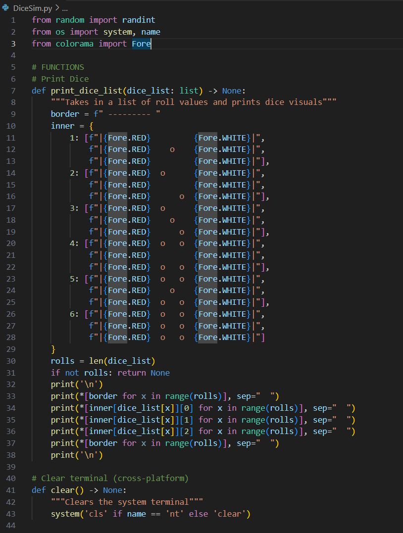Click line number 41 in the gutter
The image size is (403, 533).
click(x=11, y=490)
